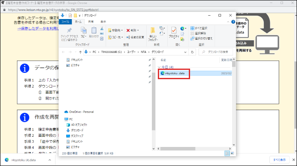Viewport: 297px width, 166px height.
Task: Click properties icon in title bar quick access
Action: (x=70, y=16)
